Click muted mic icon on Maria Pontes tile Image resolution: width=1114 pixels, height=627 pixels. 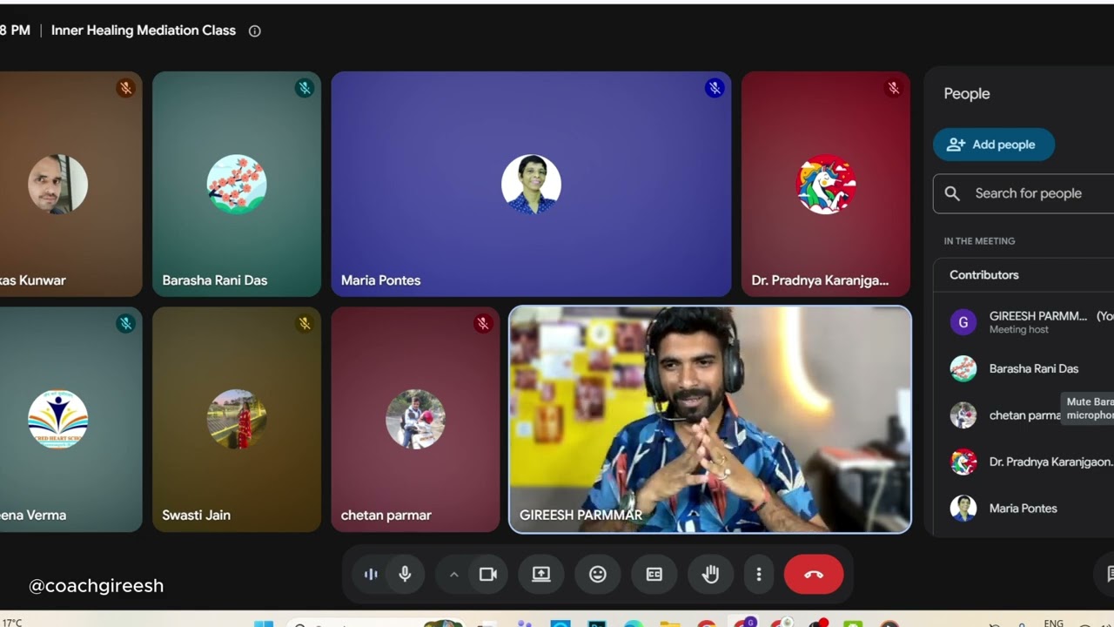pyautogui.click(x=715, y=88)
